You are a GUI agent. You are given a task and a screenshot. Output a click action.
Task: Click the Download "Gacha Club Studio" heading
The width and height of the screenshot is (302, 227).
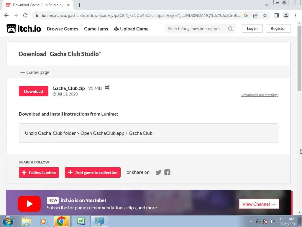60,54
